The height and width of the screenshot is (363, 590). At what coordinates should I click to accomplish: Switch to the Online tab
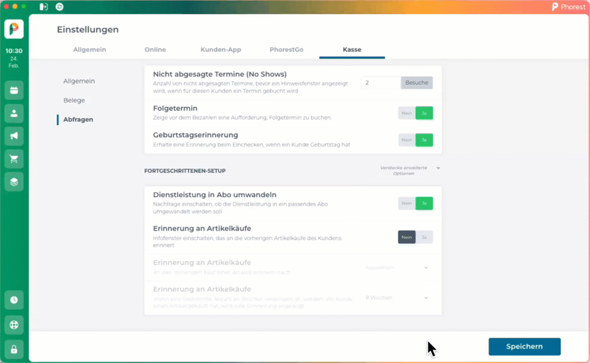pos(155,50)
